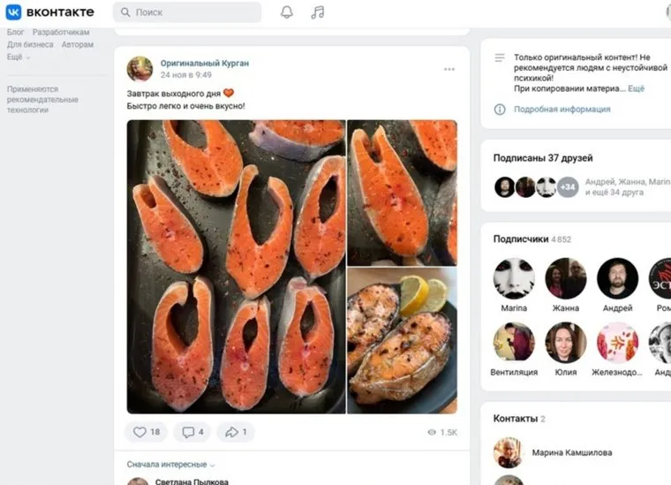Viewport: 671px width, 485px height.
Task: Expand the description with Ещё link
Action: click(x=636, y=88)
